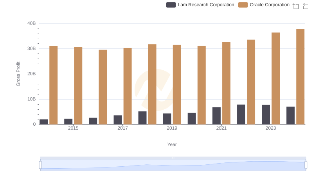Click Oracle's bar for year 2015
The height and width of the screenshot is (180, 313).
click(x=78, y=86)
